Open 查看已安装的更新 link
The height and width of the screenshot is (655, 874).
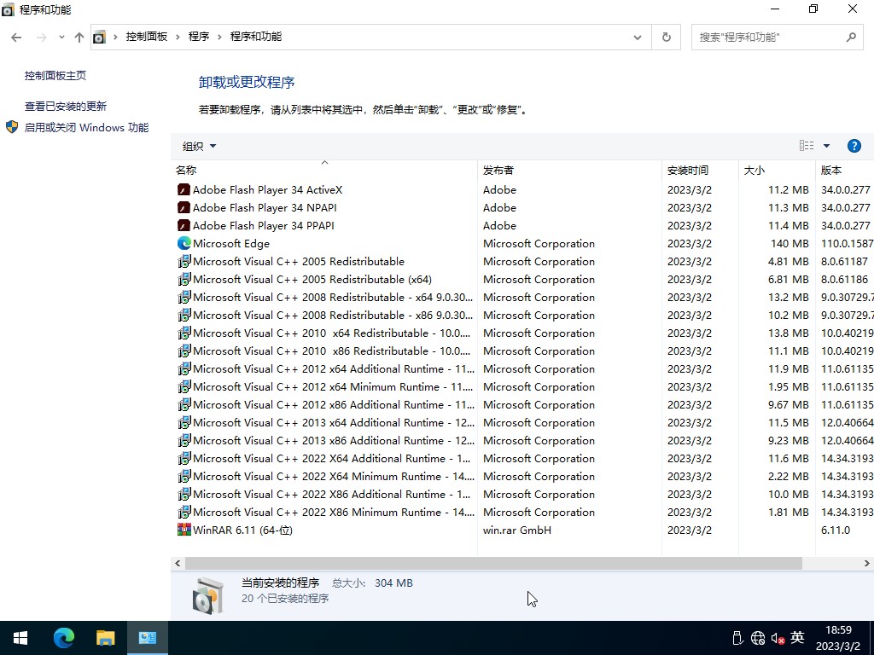click(x=66, y=106)
